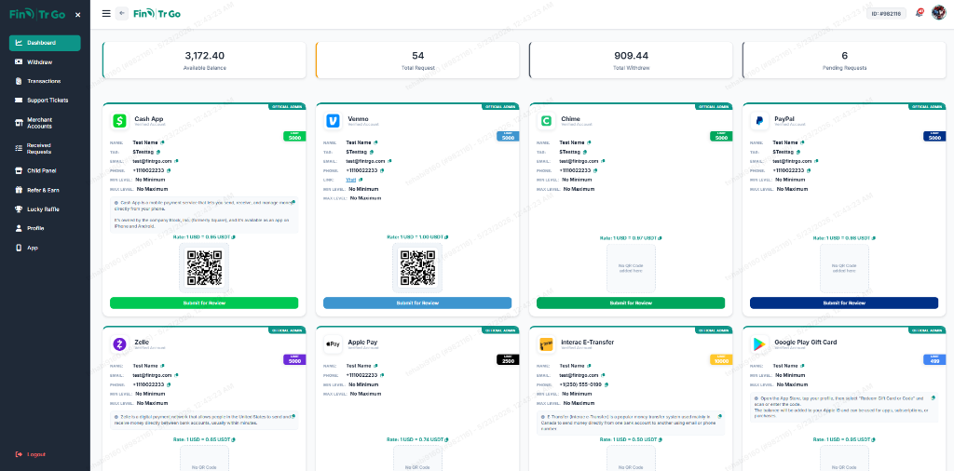This screenshot has width=954, height=471.
Task: Submit Venmo for review
Action: [x=417, y=303]
